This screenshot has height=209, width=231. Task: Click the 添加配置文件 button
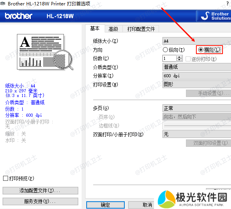click(x=40, y=191)
